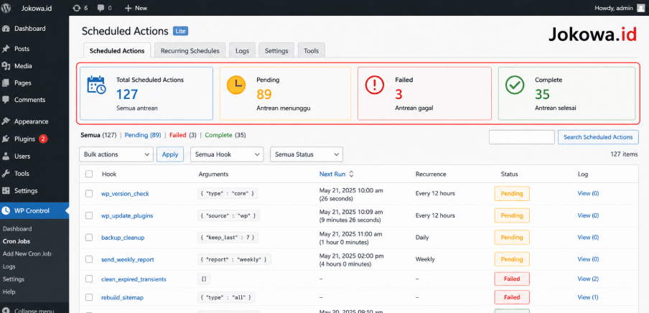Check the backup_cleanup row checkbox

pyautogui.click(x=89, y=237)
